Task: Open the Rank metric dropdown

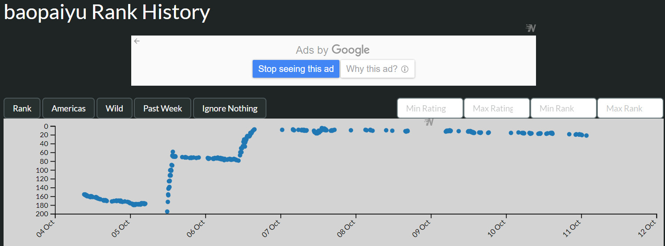Action: point(22,108)
